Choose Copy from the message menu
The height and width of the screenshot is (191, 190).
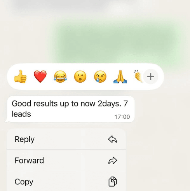66,181
